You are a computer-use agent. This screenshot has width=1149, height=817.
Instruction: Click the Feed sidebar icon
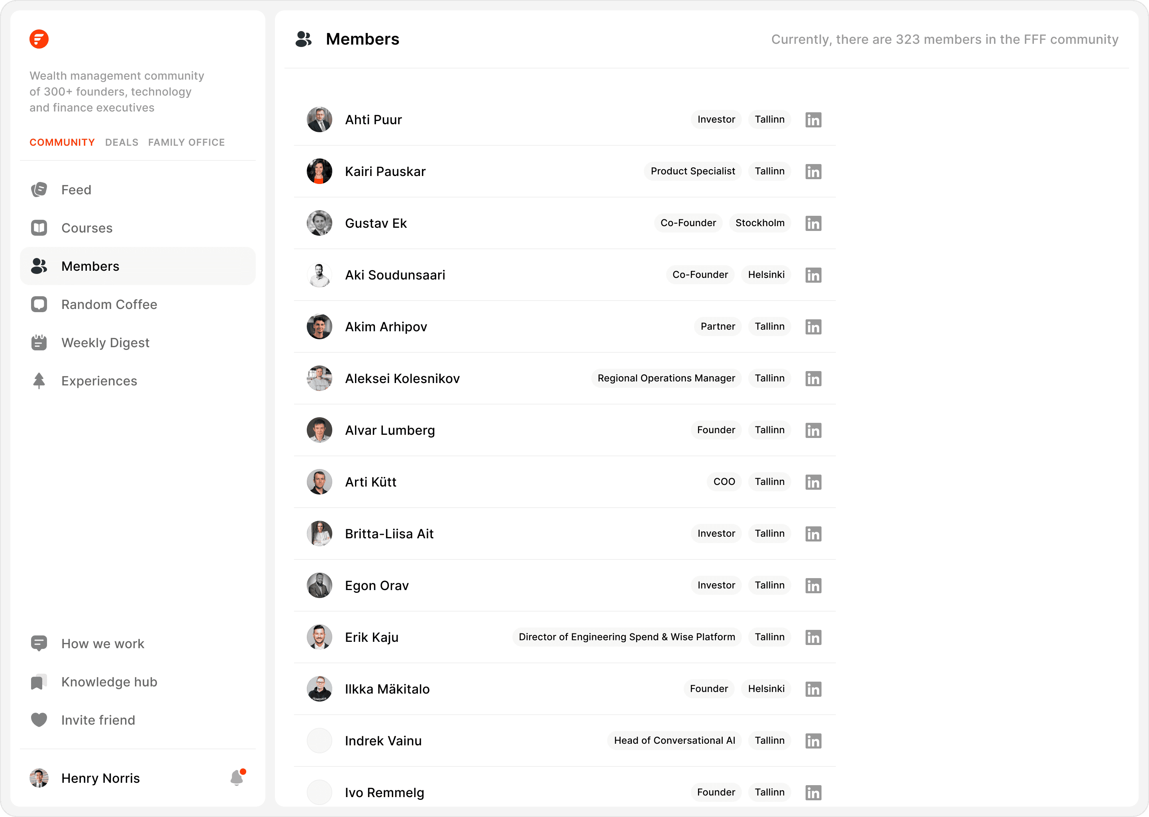(39, 190)
